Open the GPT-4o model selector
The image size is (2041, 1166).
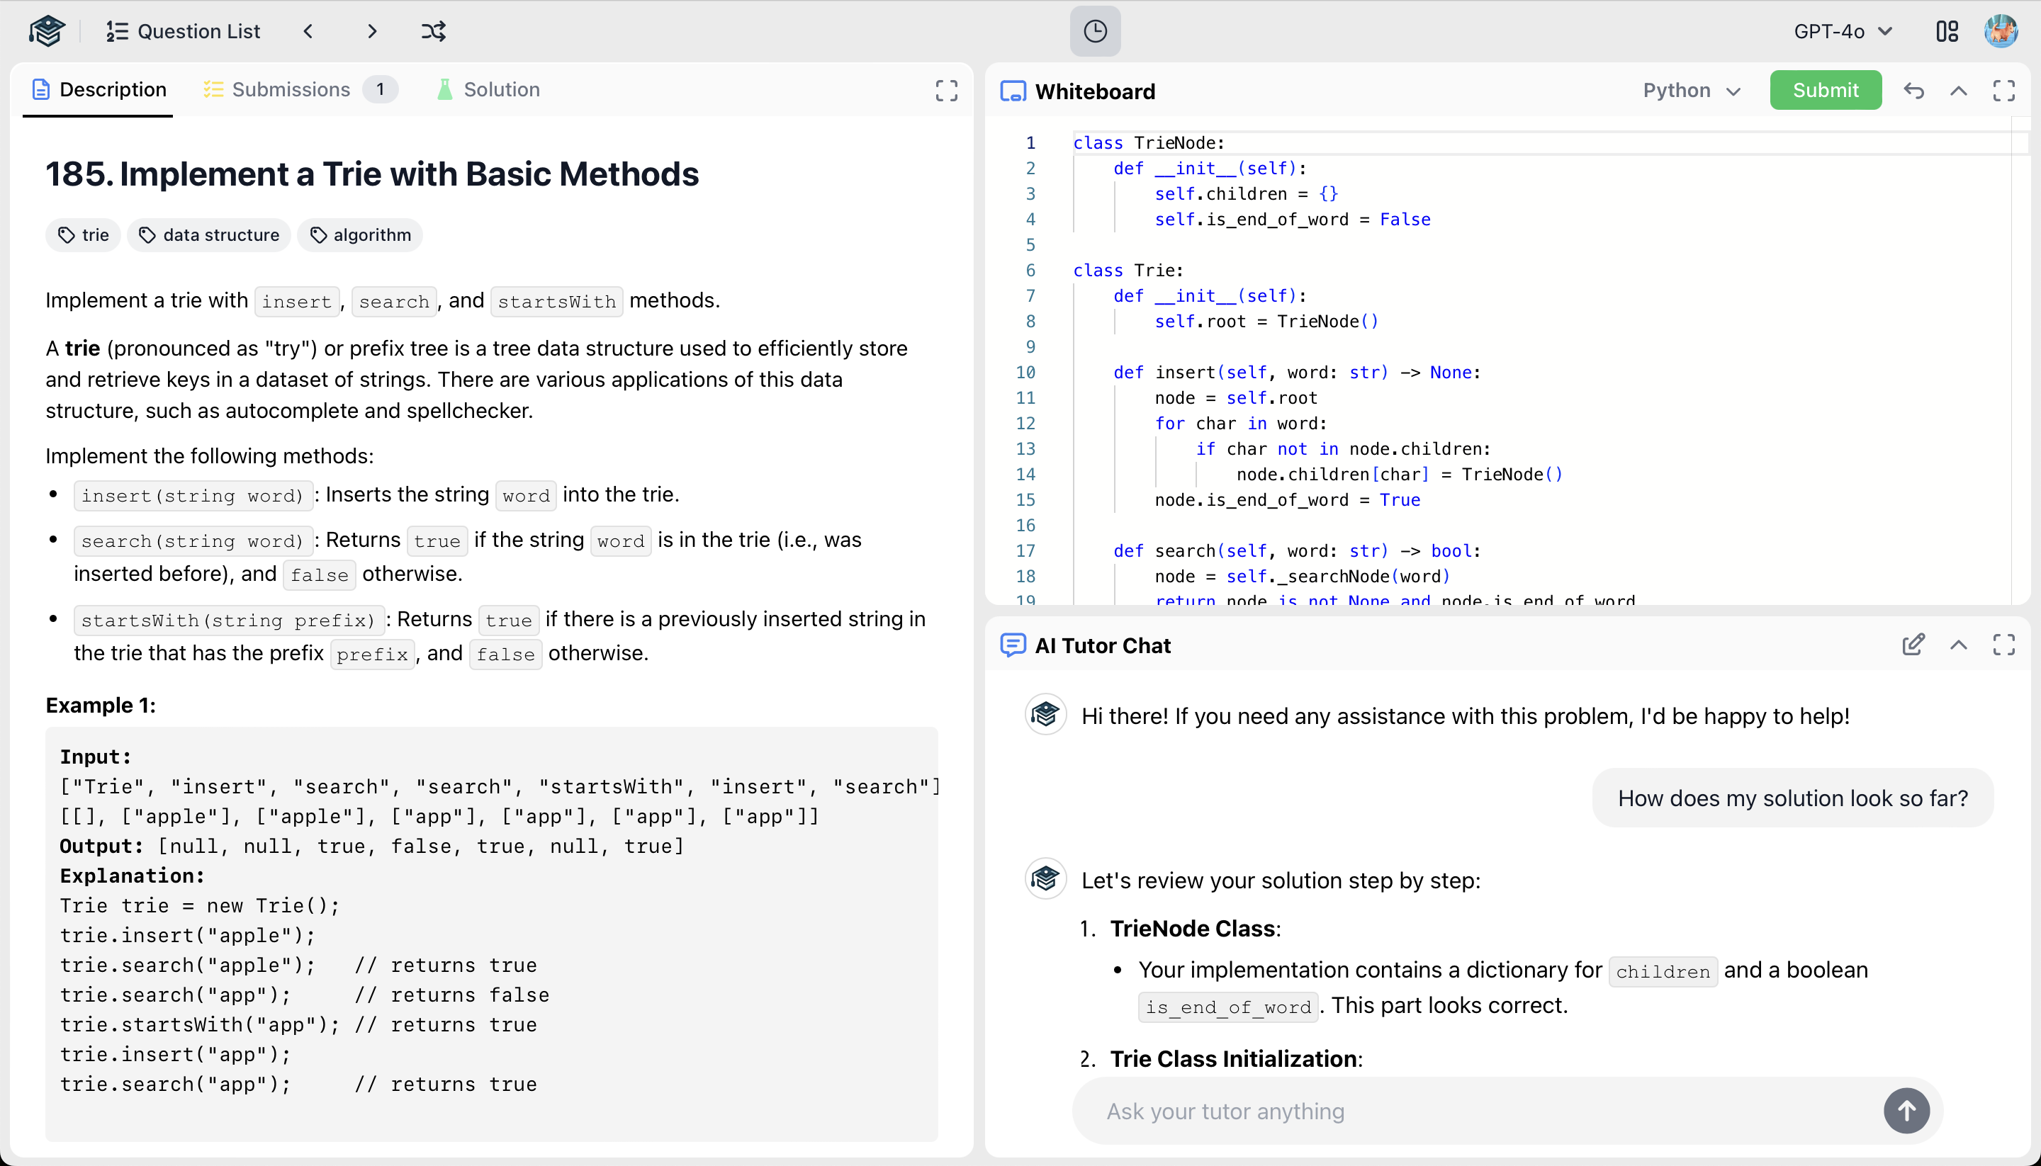coord(1843,31)
